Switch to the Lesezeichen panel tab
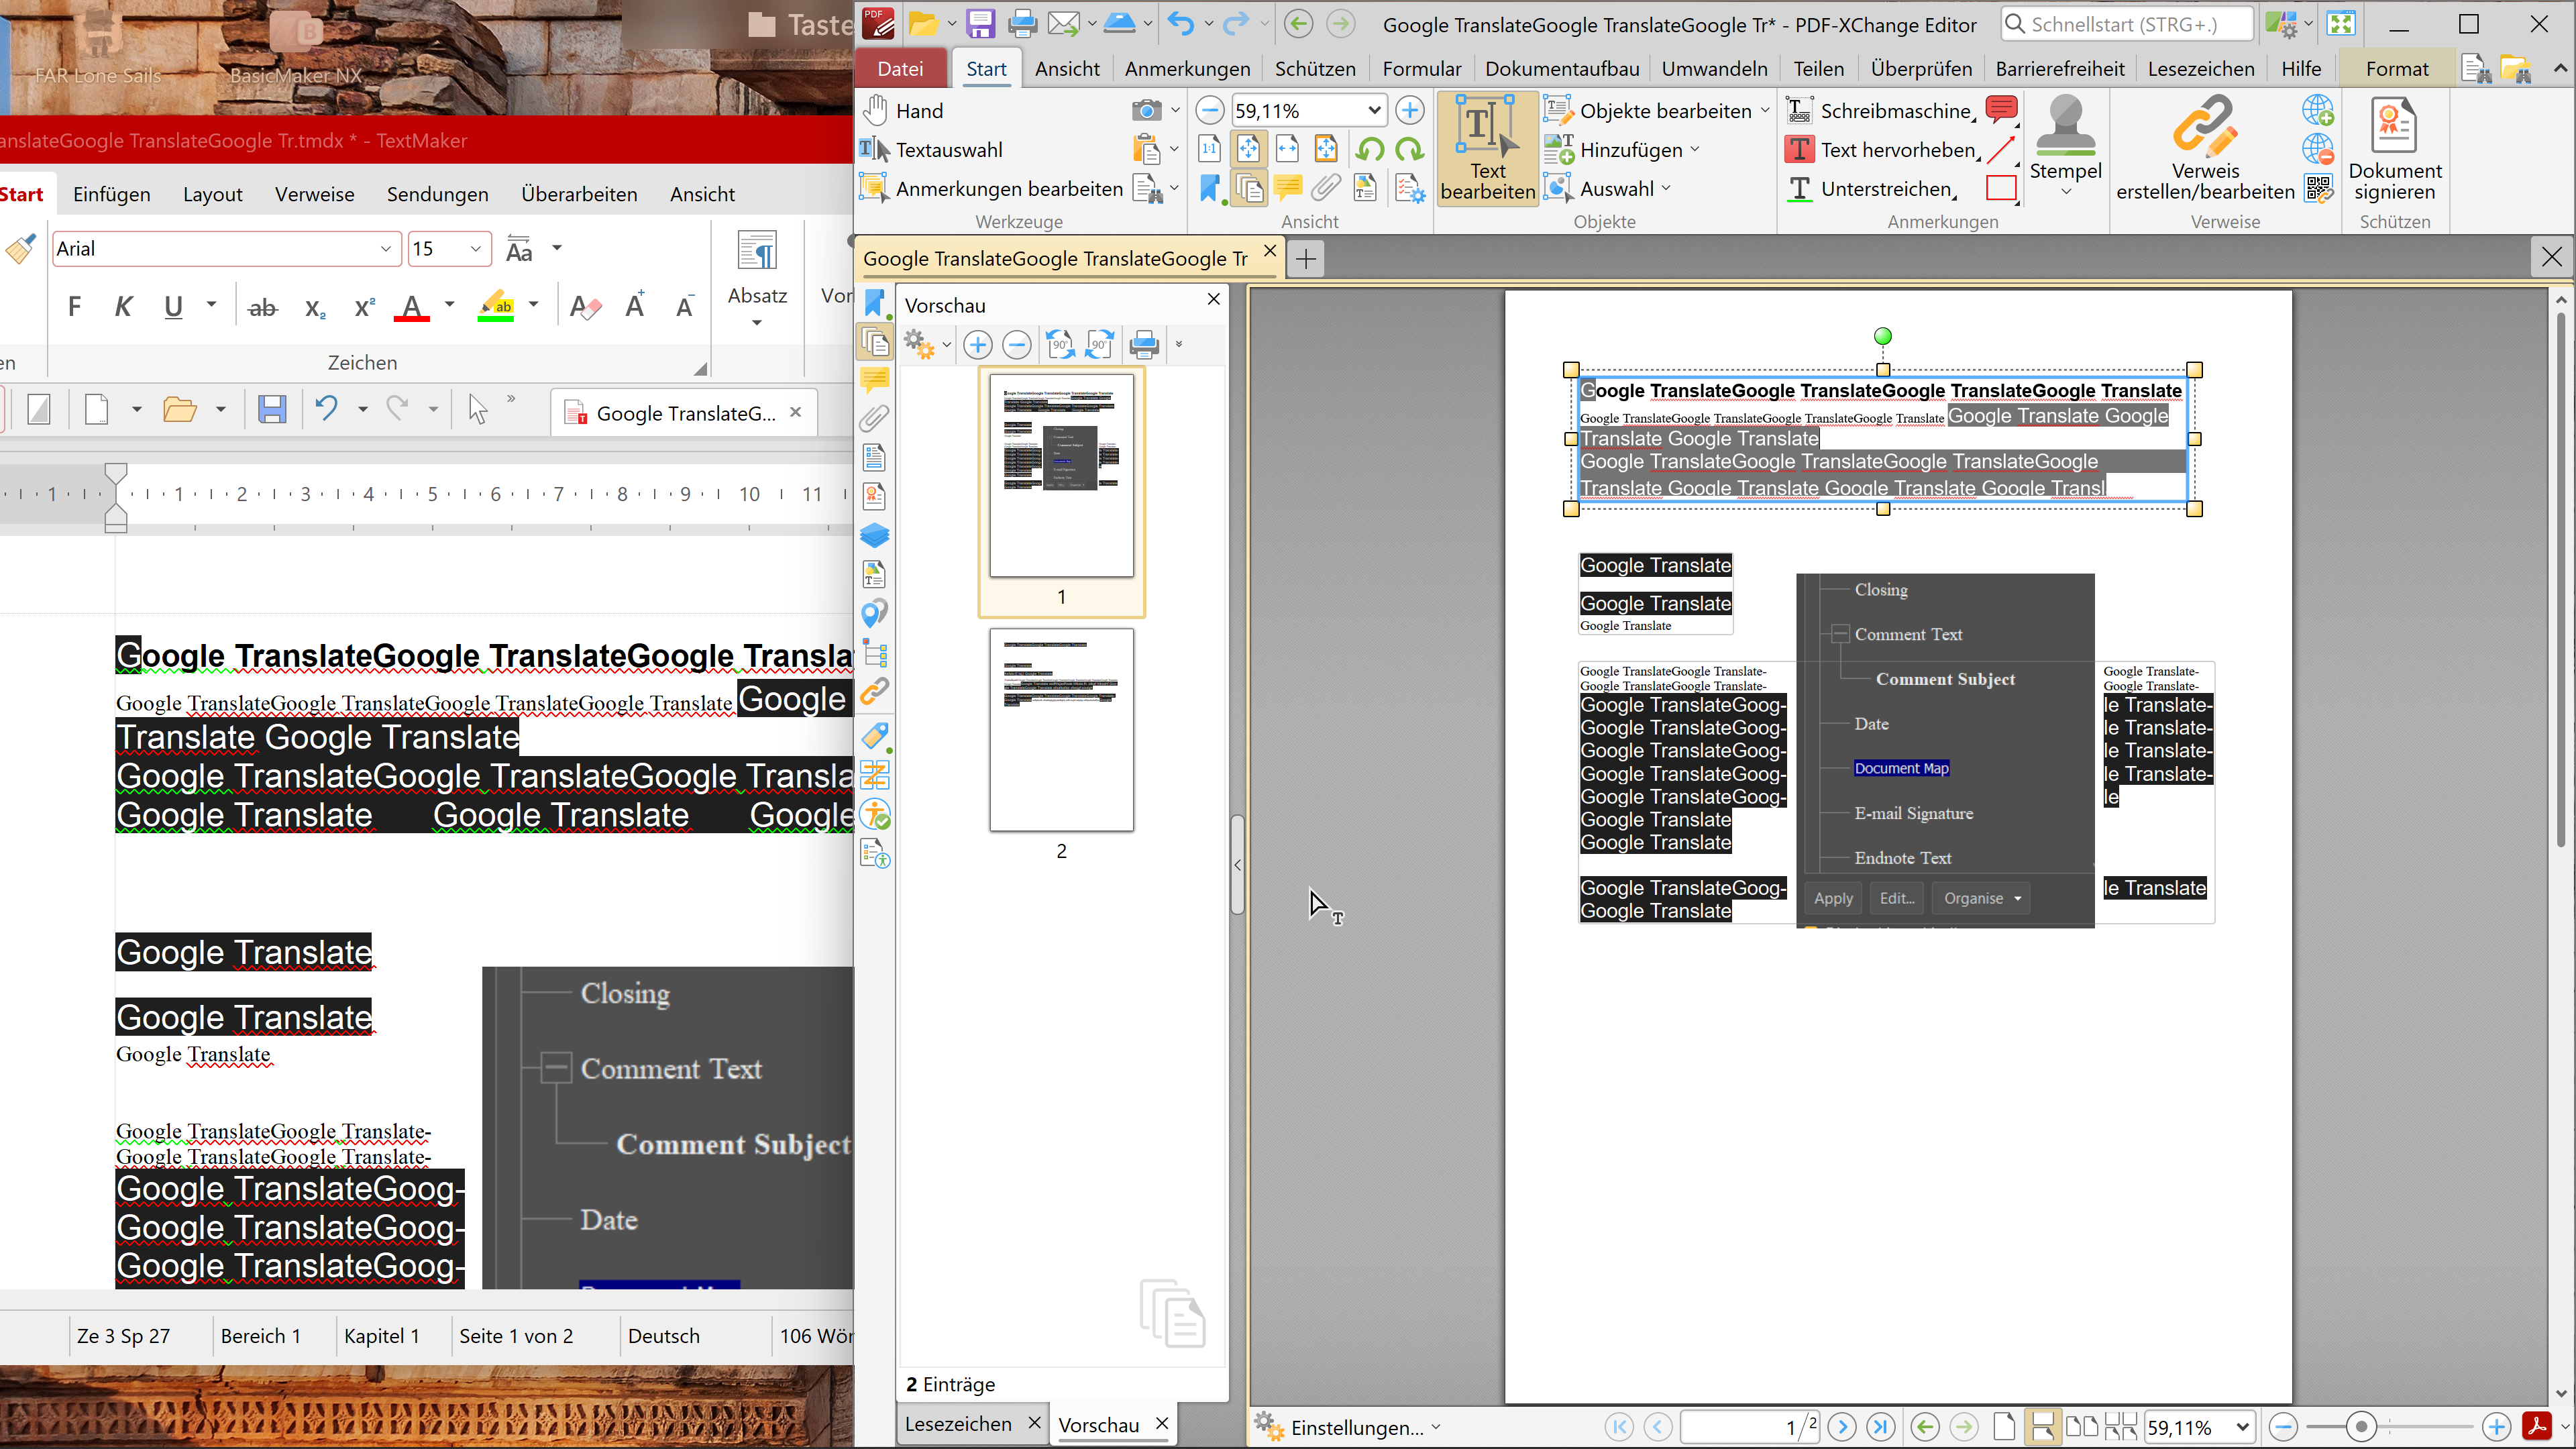The image size is (2576, 1449). [958, 1424]
